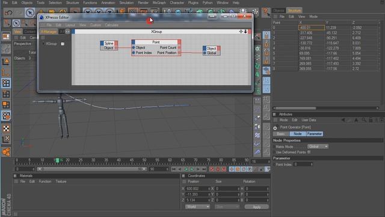Screen dimensions: 385x217
Task: Click the timeline preview range slider bar
Action: pos(92,169)
